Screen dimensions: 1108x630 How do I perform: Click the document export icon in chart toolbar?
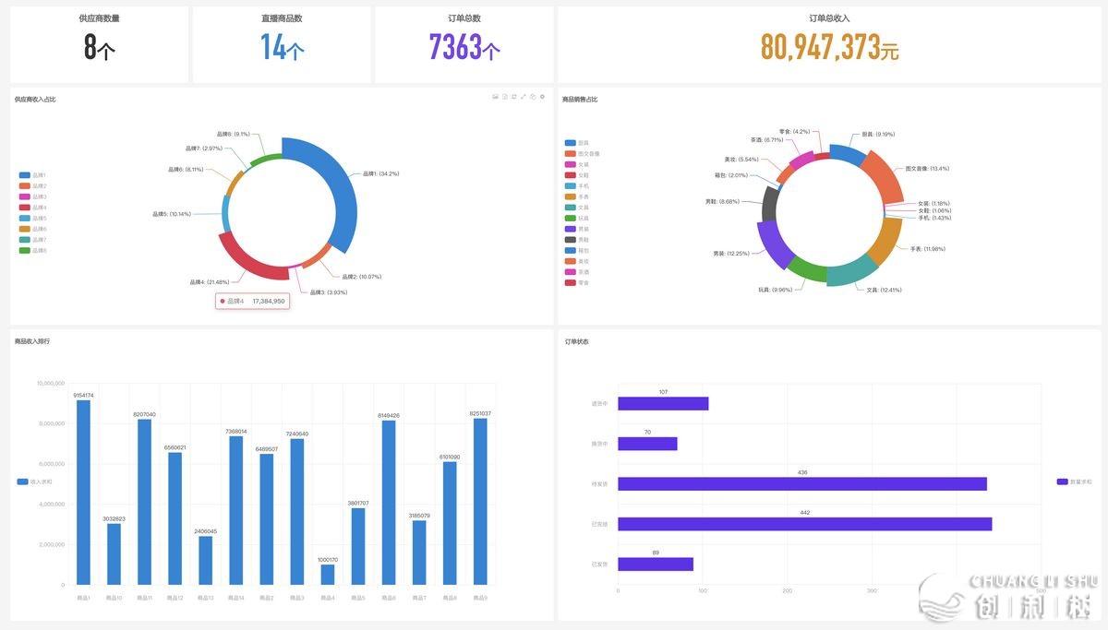504,97
